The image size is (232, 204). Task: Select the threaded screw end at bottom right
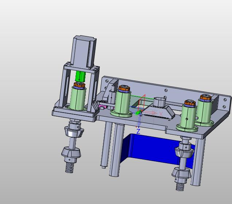click(x=180, y=187)
